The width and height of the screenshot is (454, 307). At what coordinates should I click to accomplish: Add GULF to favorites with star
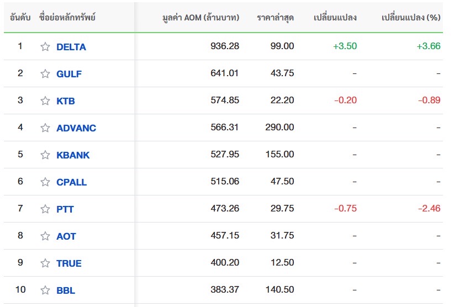click(45, 74)
